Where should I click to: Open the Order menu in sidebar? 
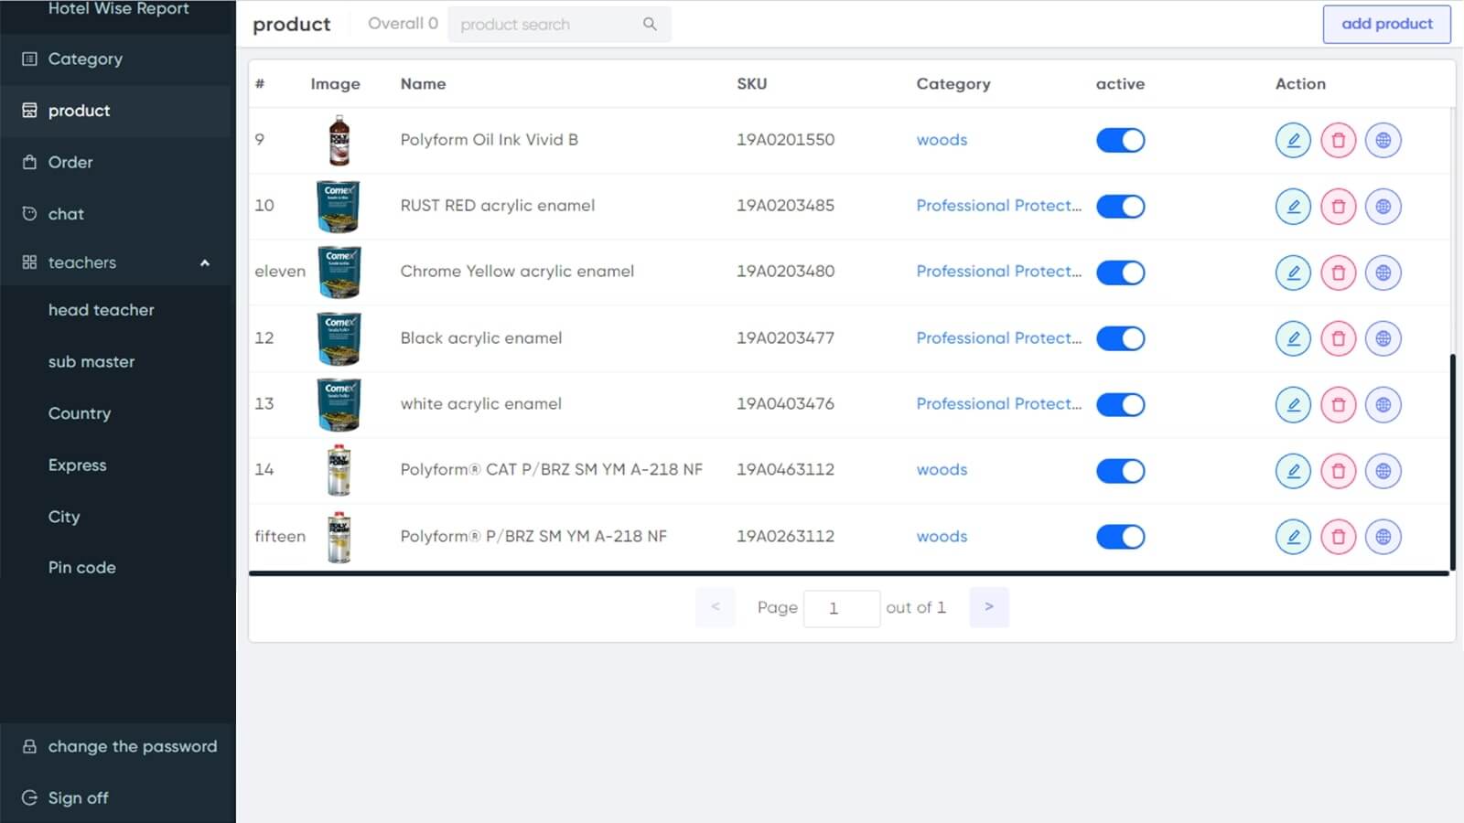(x=70, y=162)
